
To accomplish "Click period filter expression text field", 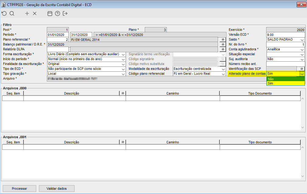I will (160, 35).
